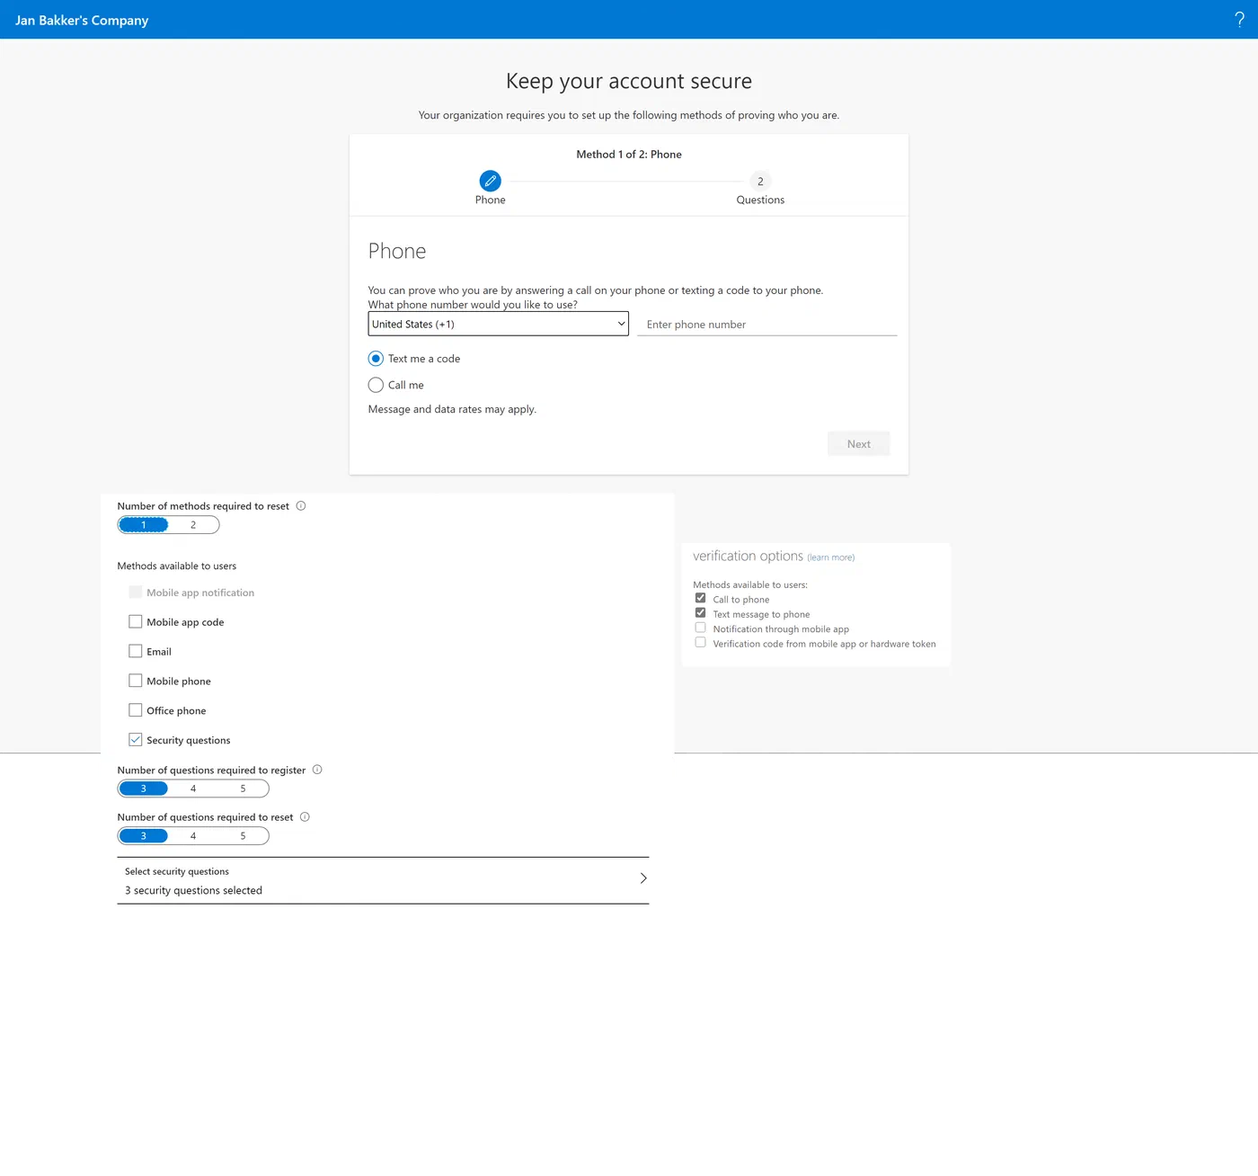Set questions required to register to 3
Image resolution: width=1258 pixels, height=1176 pixels.
pyautogui.click(x=144, y=788)
